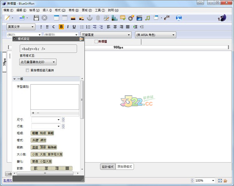Click the blue globe browser preview icon
The height and width of the screenshot is (186, 234).
point(179,18)
